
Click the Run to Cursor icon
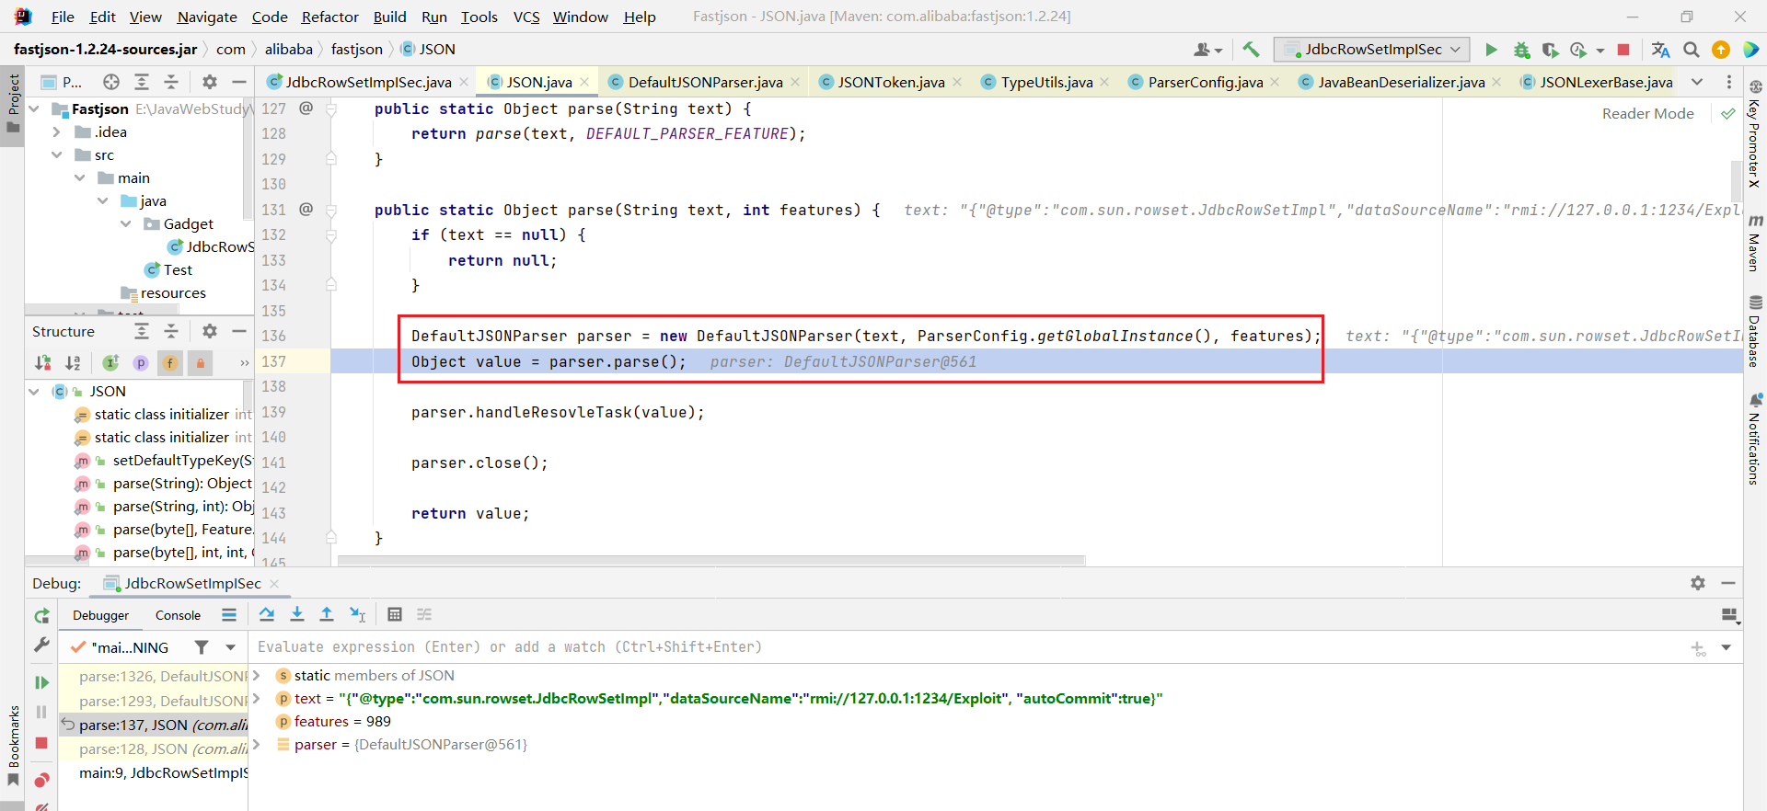point(357,614)
